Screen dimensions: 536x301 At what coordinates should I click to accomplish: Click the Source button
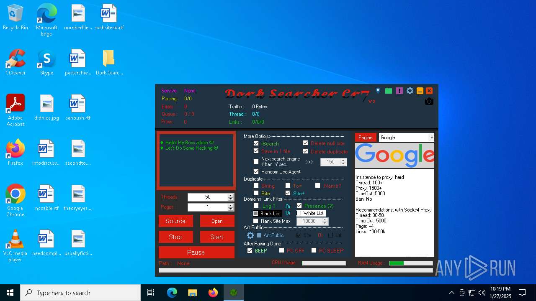(175, 221)
